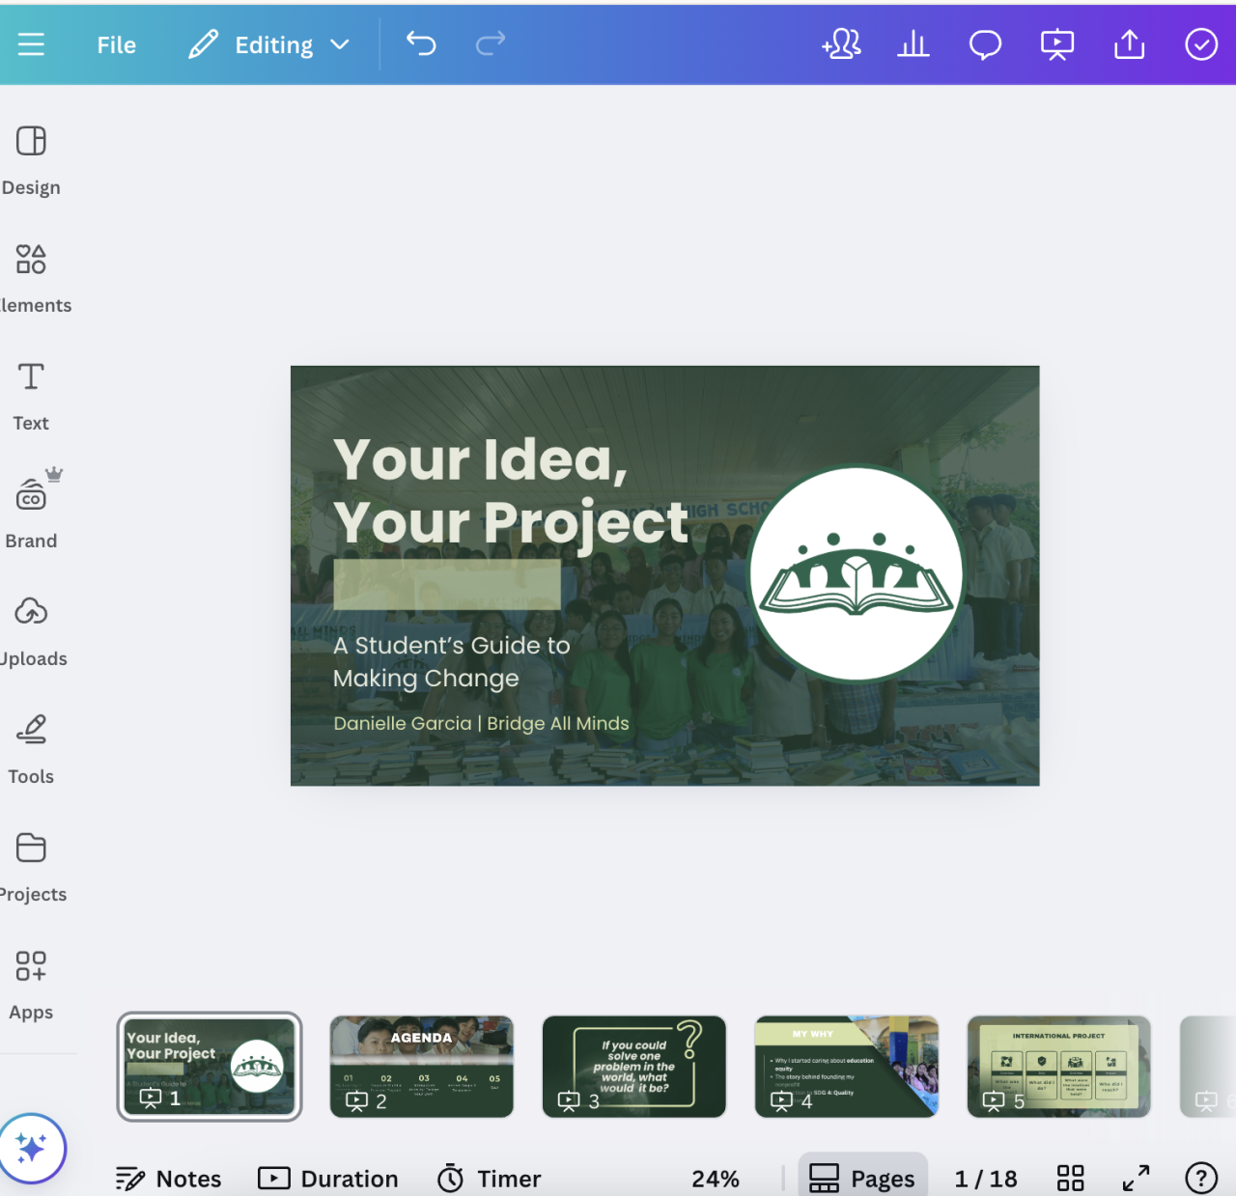Open the Duration settings
The height and width of the screenshot is (1196, 1236).
tap(328, 1179)
